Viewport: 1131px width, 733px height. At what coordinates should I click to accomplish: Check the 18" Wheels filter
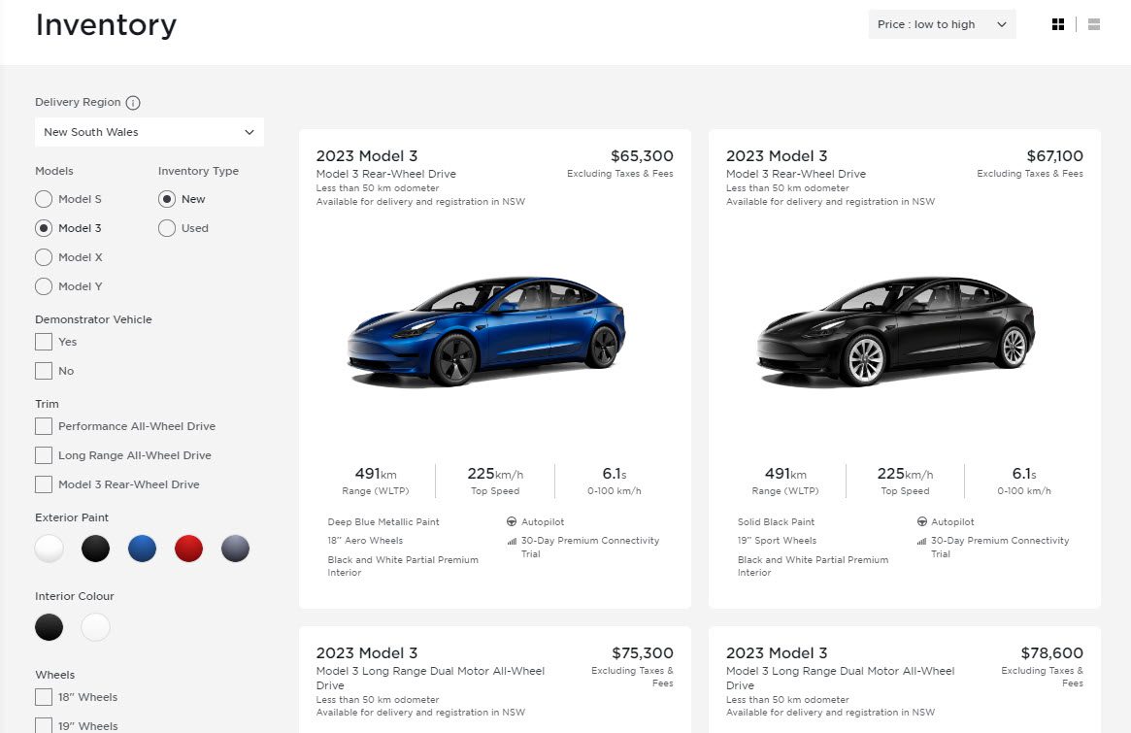pos(43,697)
